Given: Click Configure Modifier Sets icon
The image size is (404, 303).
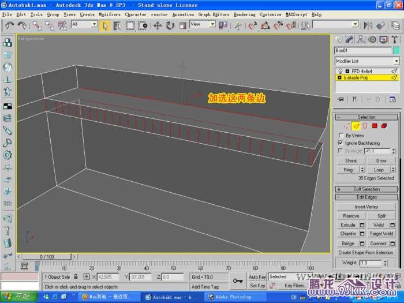Looking at the screenshot, I should point(392,99).
